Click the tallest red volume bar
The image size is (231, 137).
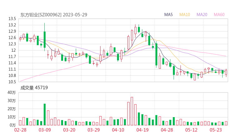pos(132,111)
